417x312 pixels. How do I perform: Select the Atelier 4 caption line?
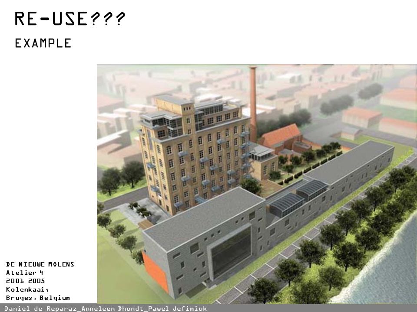tap(24, 273)
